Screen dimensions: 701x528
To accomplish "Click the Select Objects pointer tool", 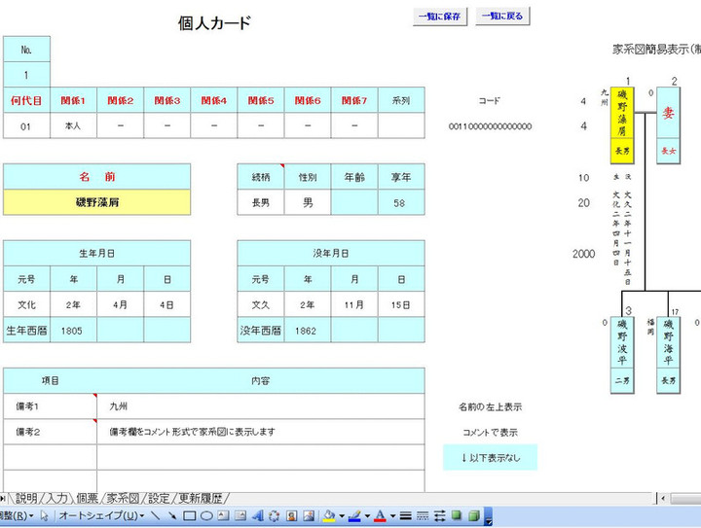I will (45, 516).
